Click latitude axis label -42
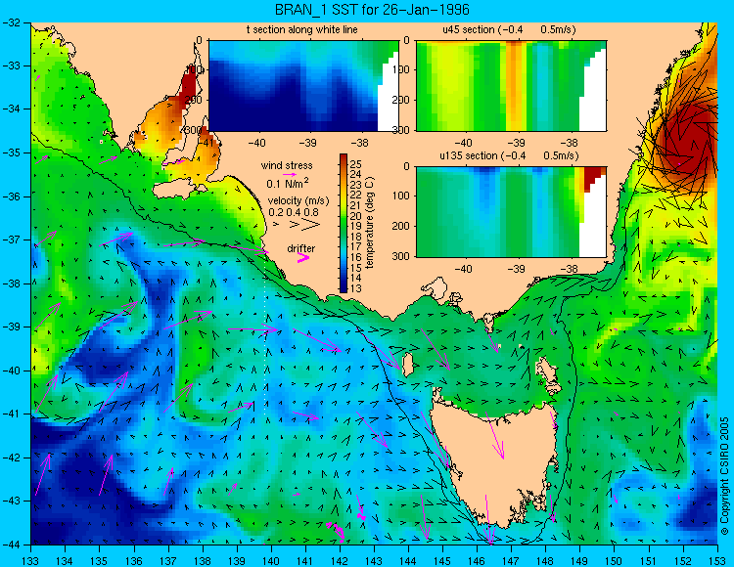The width and height of the screenshot is (734, 567). pyautogui.click(x=11, y=458)
